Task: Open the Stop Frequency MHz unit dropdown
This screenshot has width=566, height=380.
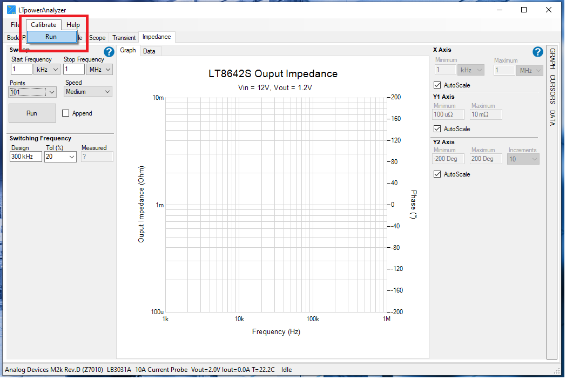Action: click(100, 69)
